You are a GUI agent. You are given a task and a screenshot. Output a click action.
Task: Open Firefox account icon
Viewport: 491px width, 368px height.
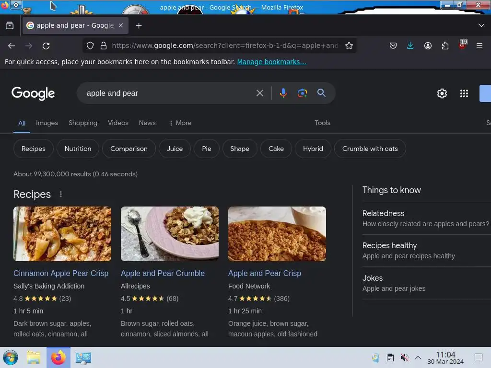[x=428, y=46]
